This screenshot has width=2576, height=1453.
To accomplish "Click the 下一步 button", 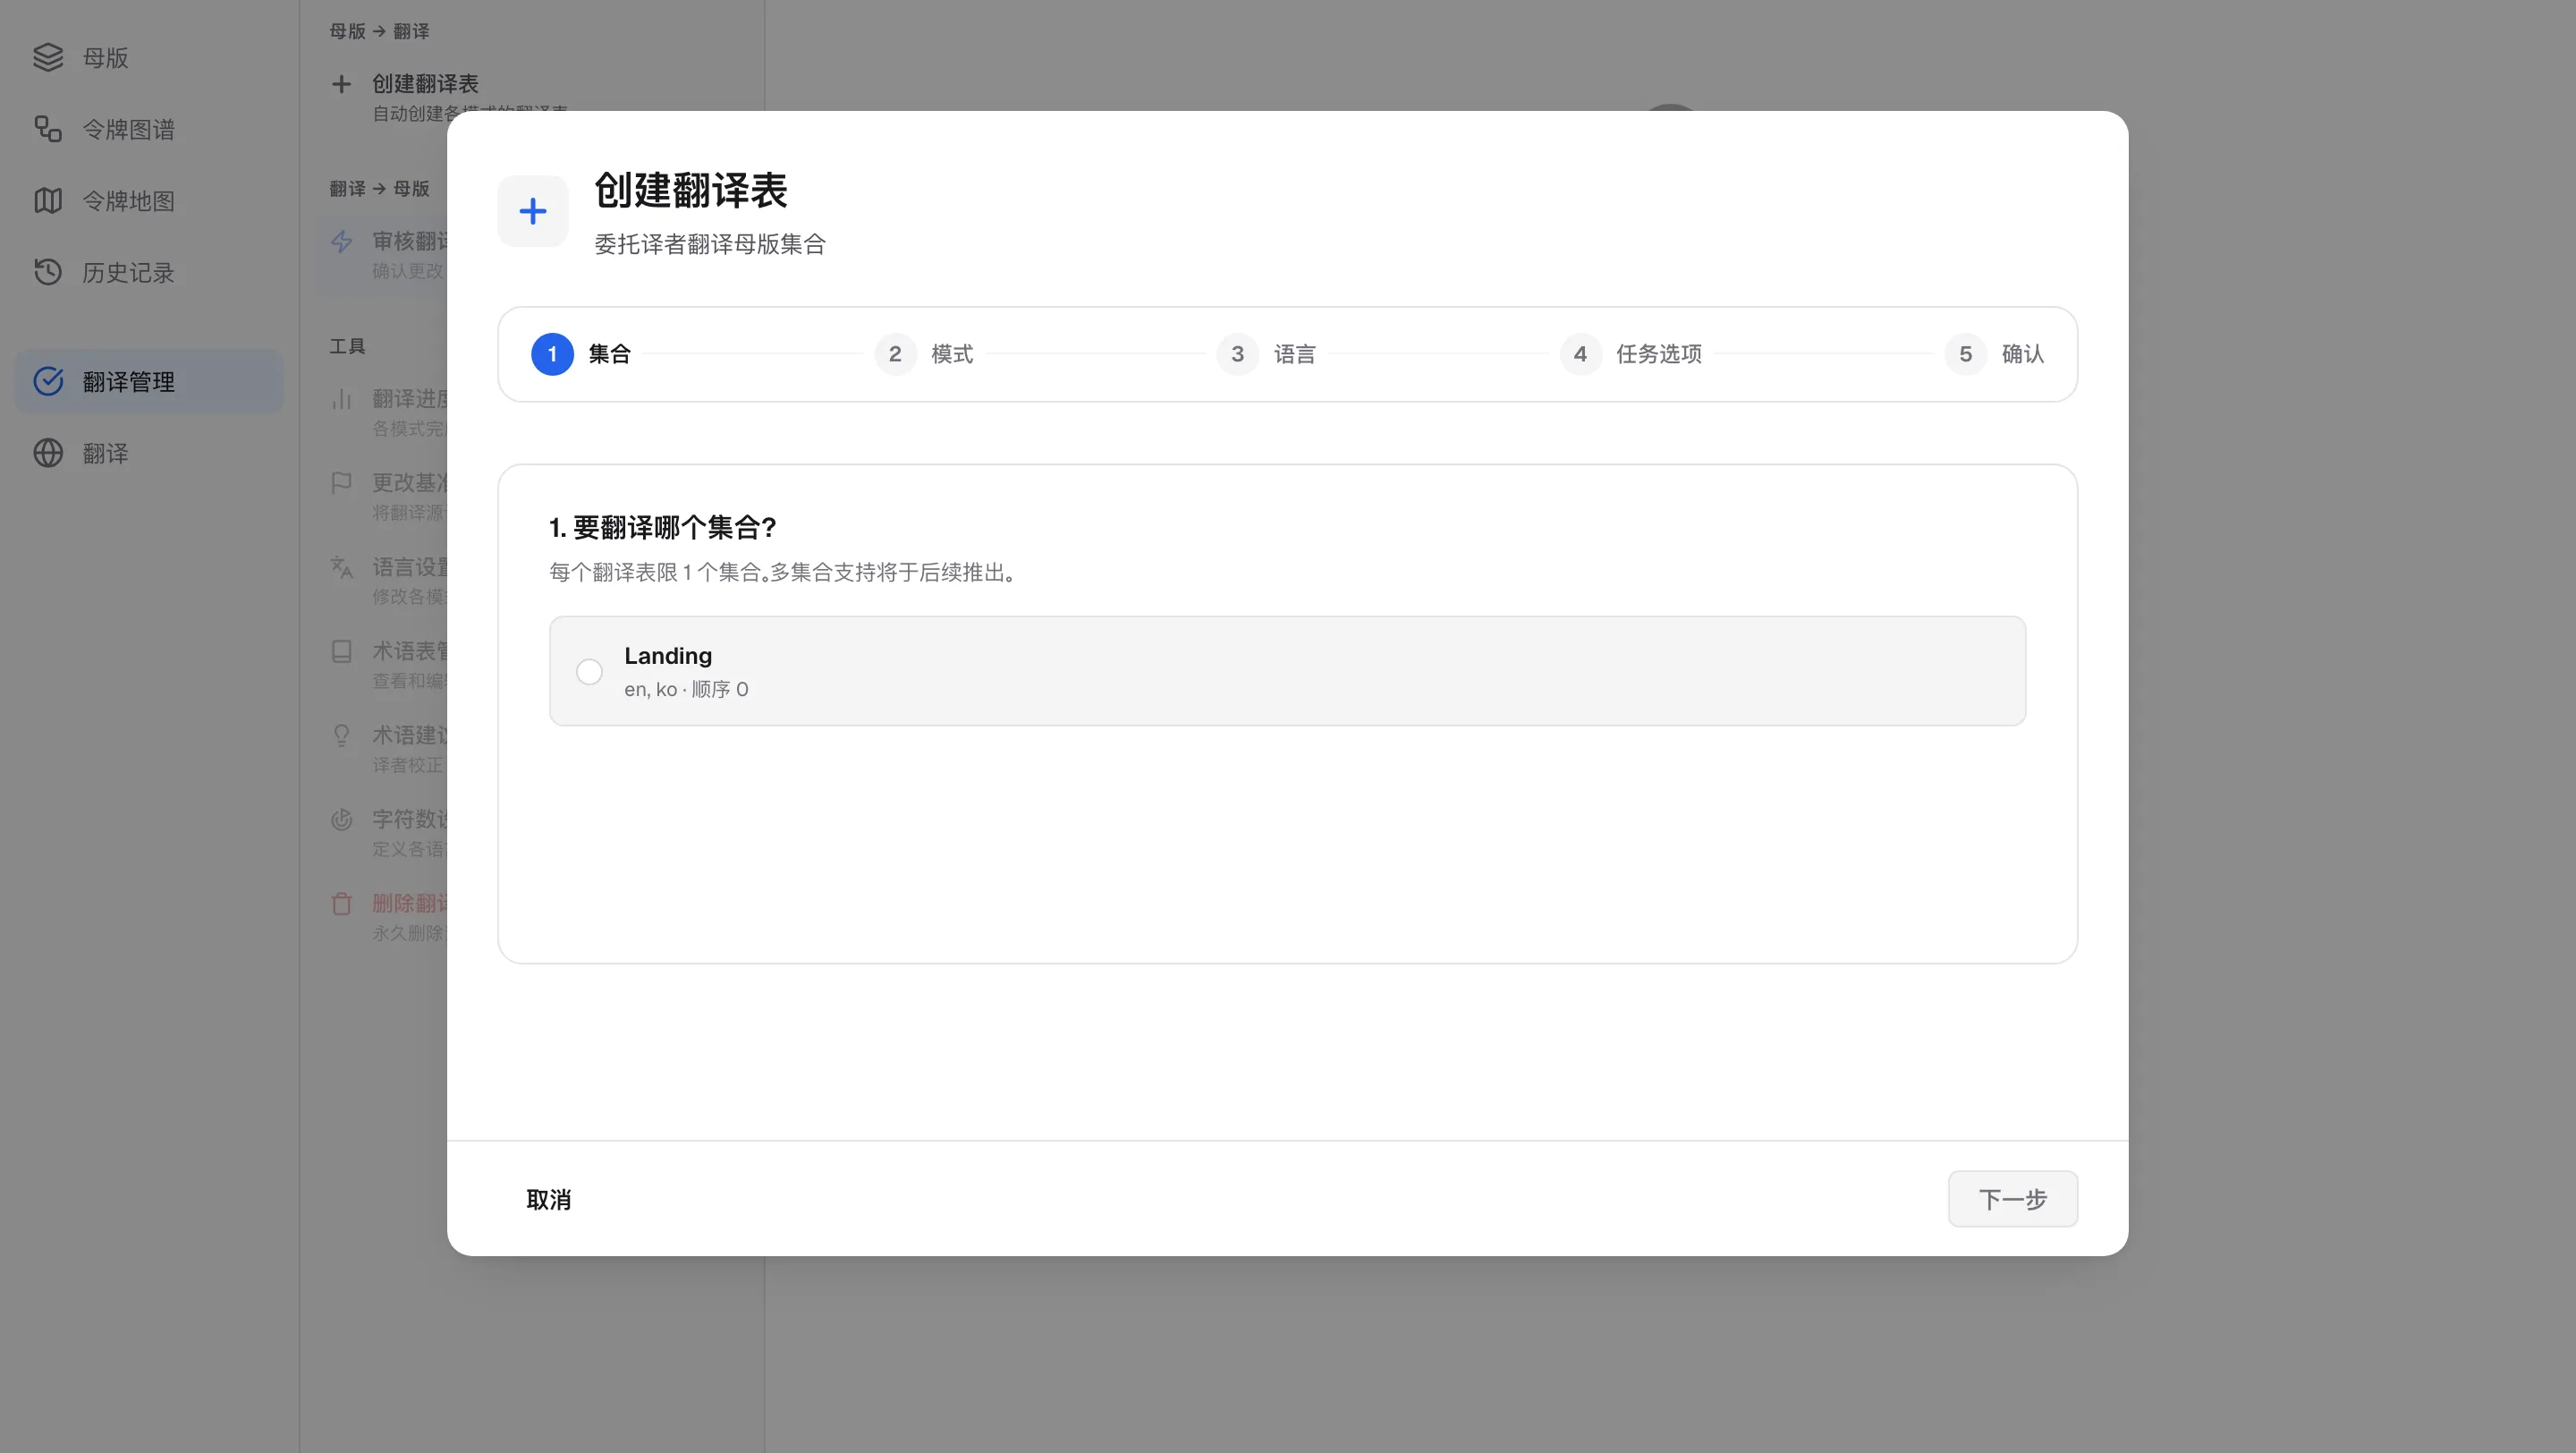I will click(x=2013, y=1199).
